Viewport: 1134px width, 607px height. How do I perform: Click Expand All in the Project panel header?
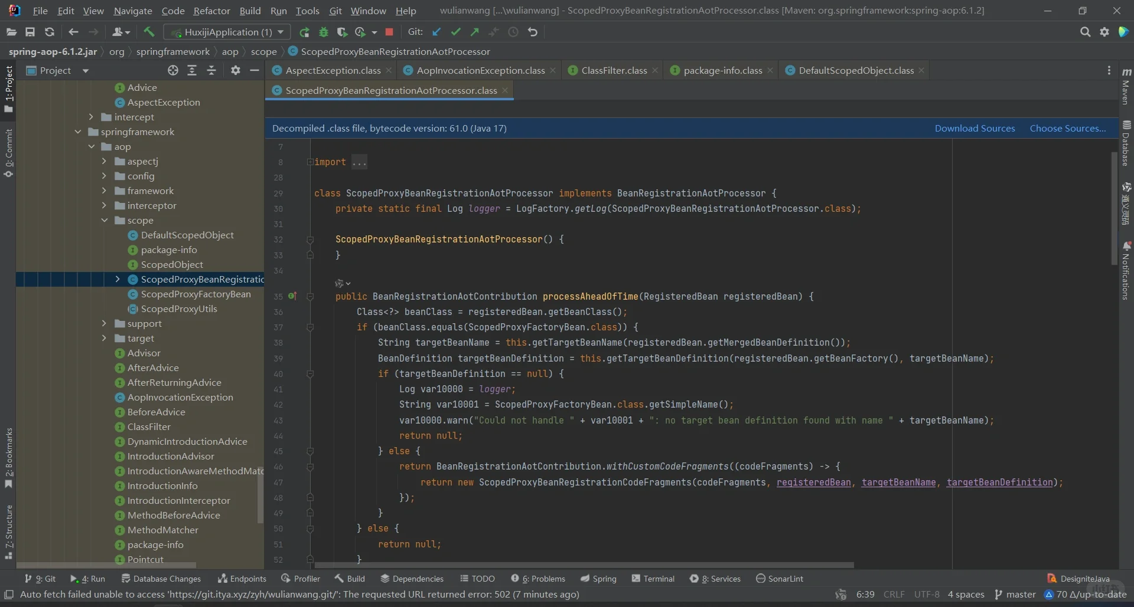pos(192,70)
